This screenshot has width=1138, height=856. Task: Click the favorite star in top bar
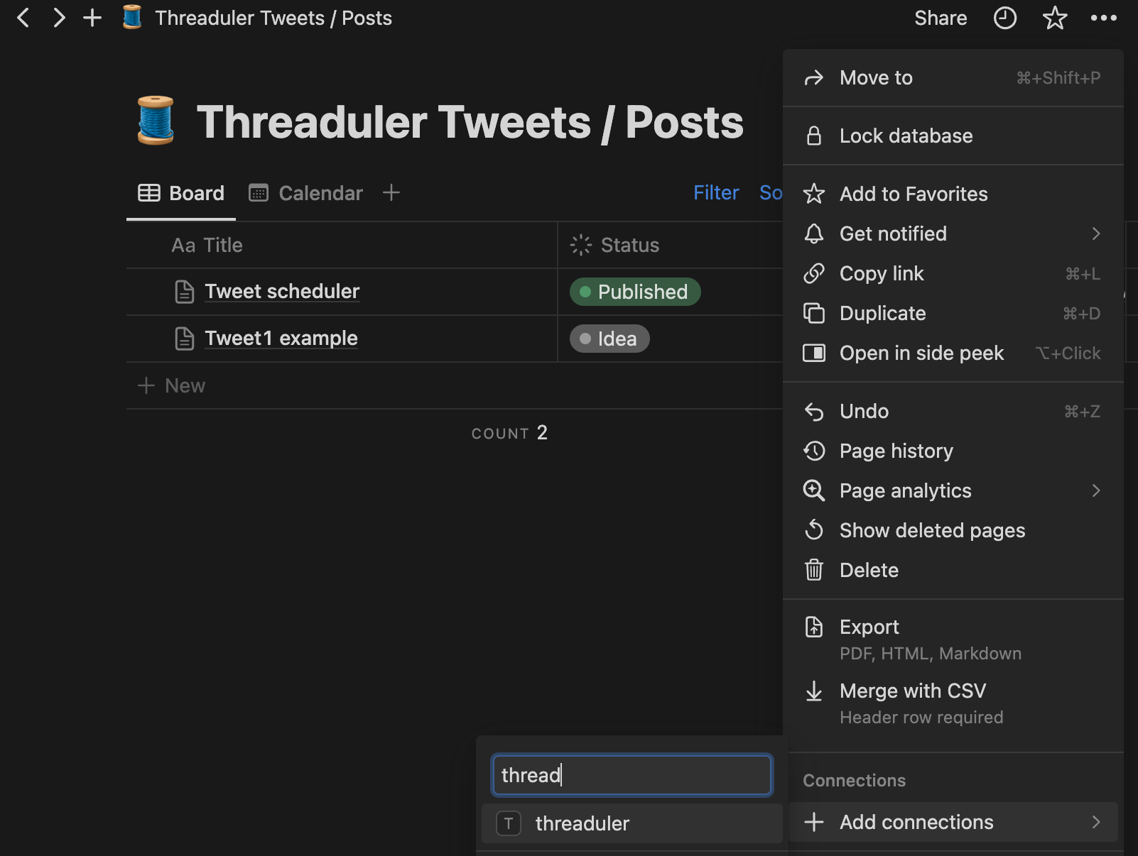click(x=1055, y=18)
